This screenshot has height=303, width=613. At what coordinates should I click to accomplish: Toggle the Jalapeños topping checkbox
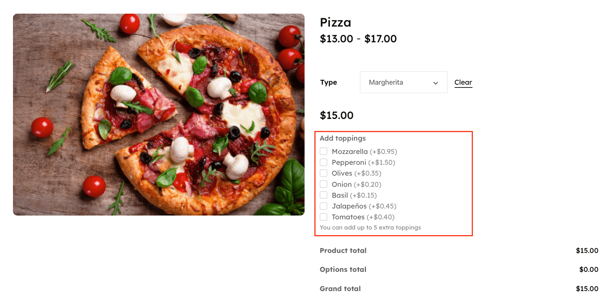(323, 206)
